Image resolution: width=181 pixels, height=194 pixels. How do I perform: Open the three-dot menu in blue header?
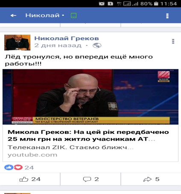(x=167, y=16)
